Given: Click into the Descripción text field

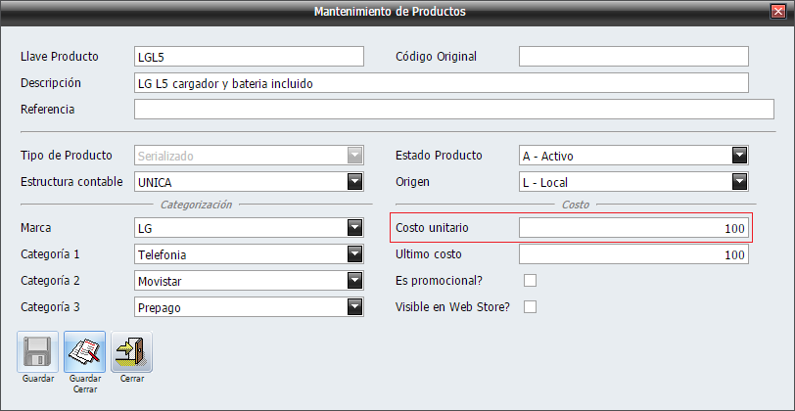Looking at the screenshot, I should click(442, 82).
